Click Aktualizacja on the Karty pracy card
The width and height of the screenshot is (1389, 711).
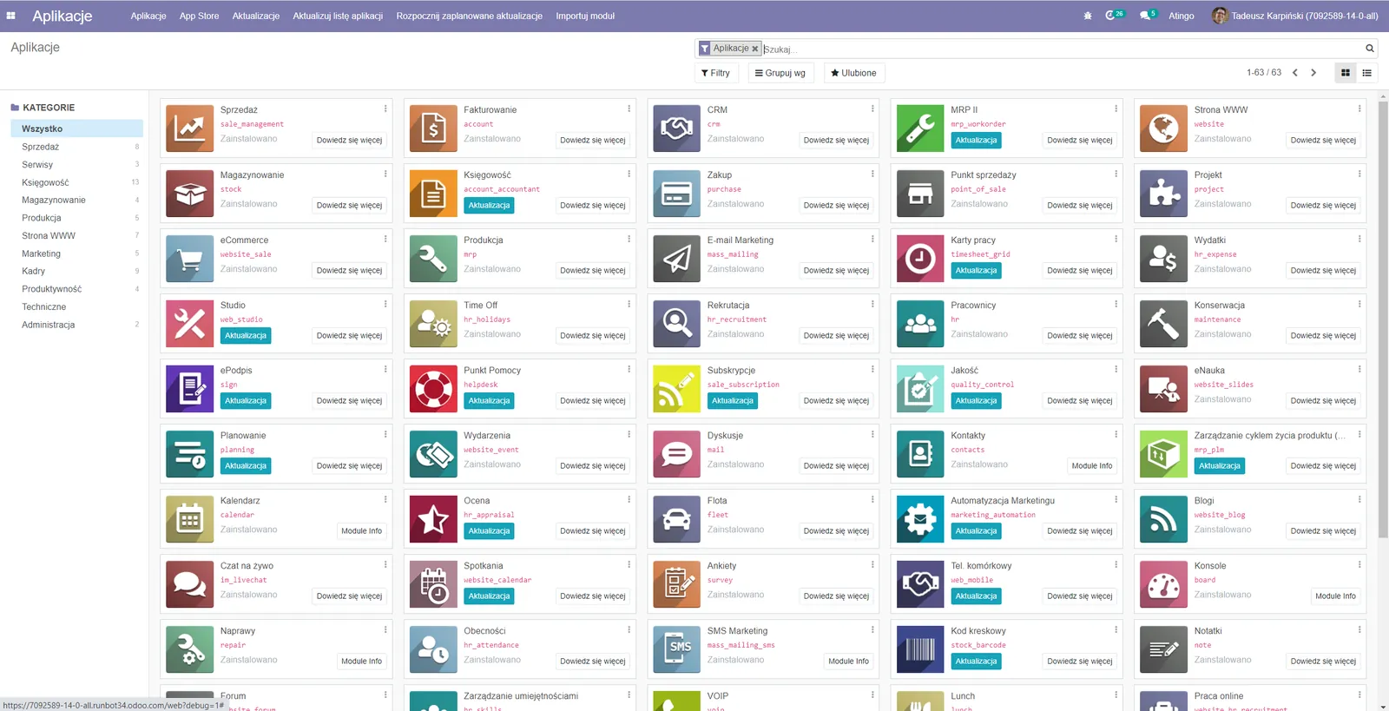[976, 271]
